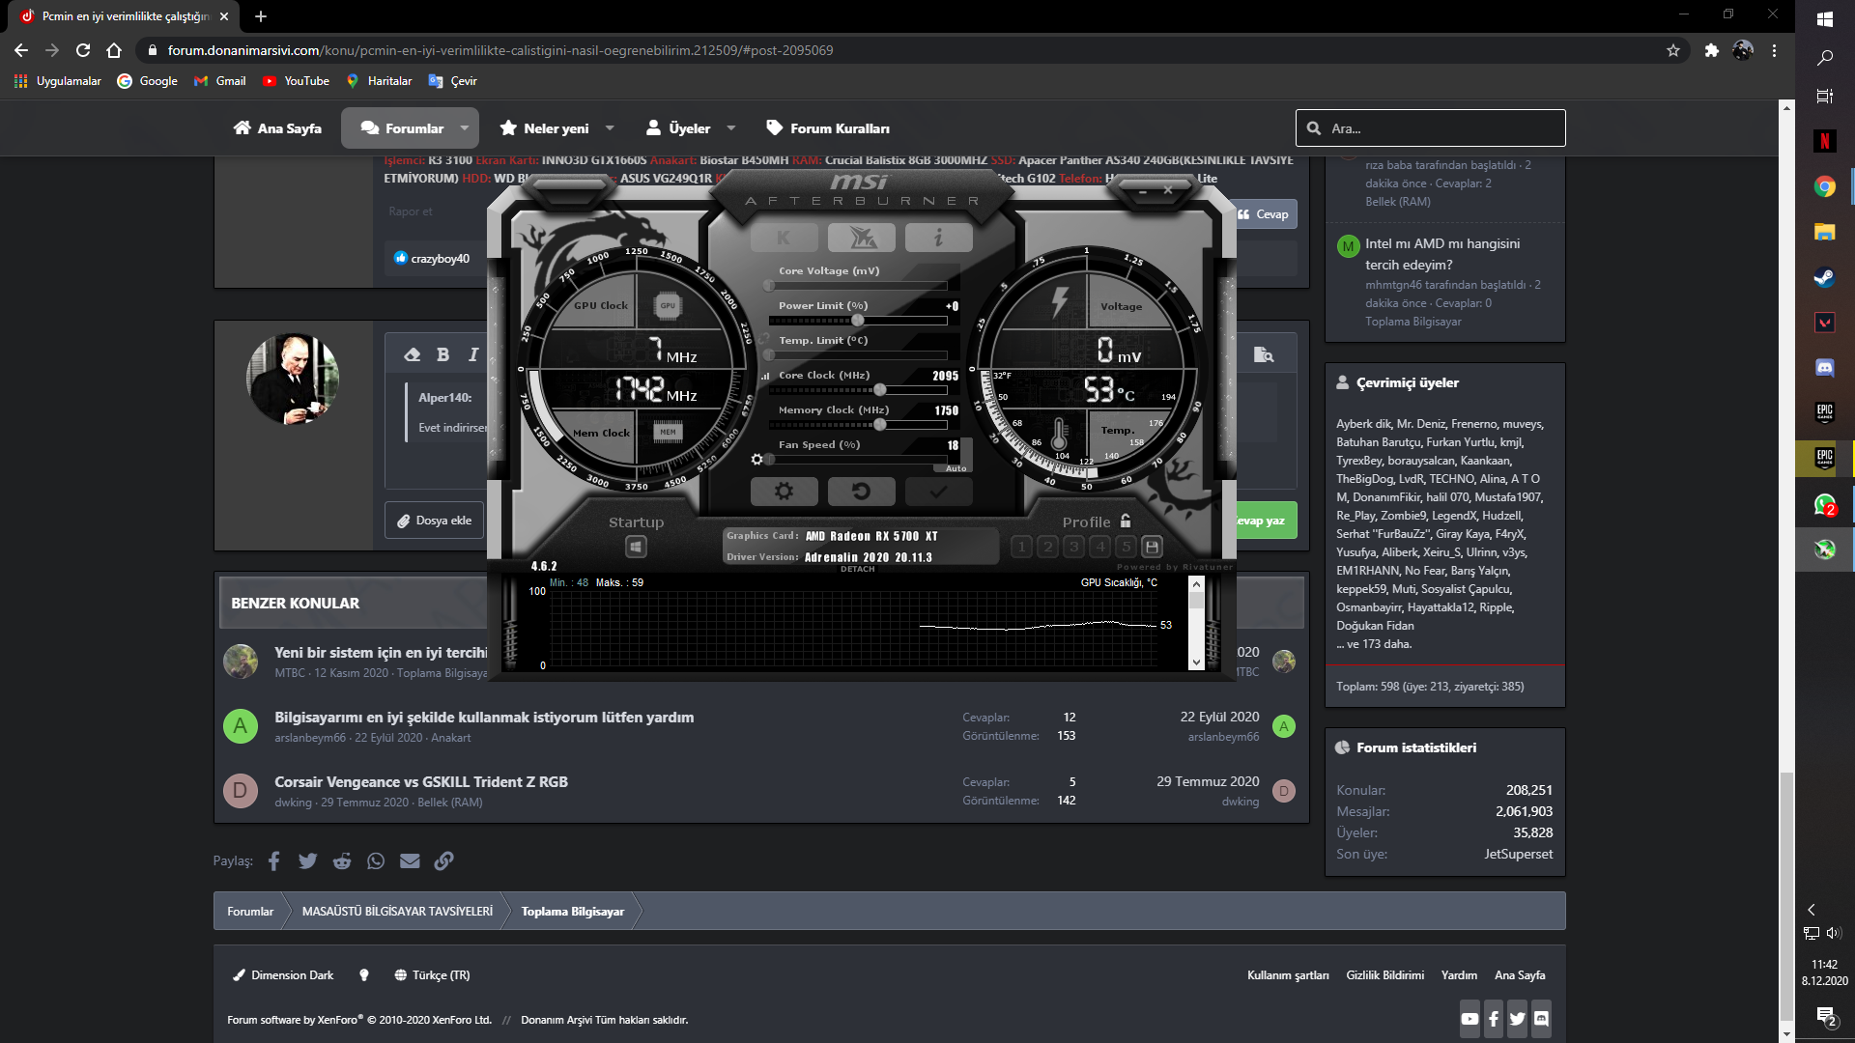Expand the Neler yeni dropdown arrow
This screenshot has width=1855, height=1043.
(610, 128)
